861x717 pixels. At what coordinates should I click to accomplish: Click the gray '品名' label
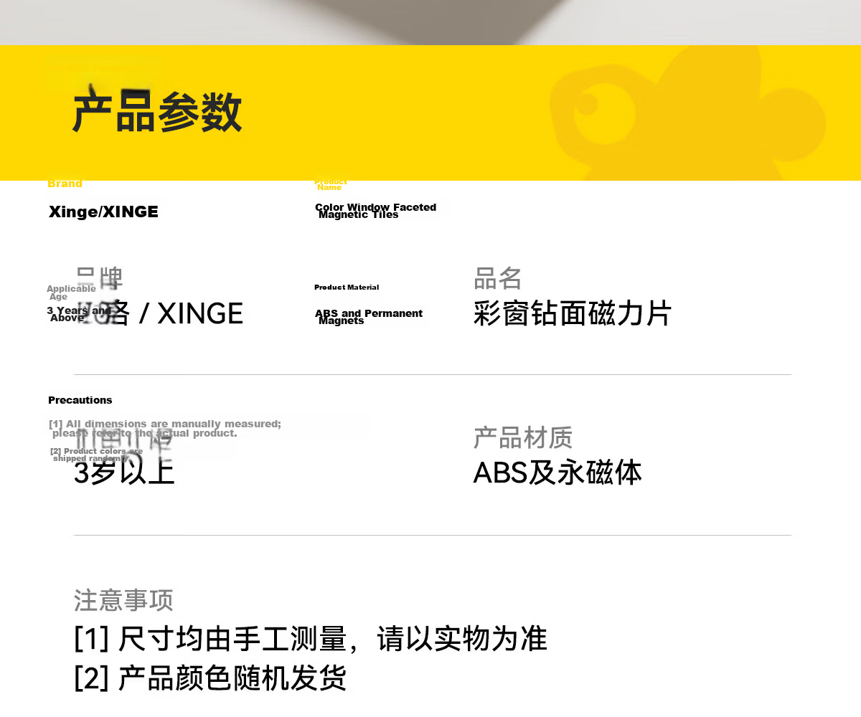498,278
